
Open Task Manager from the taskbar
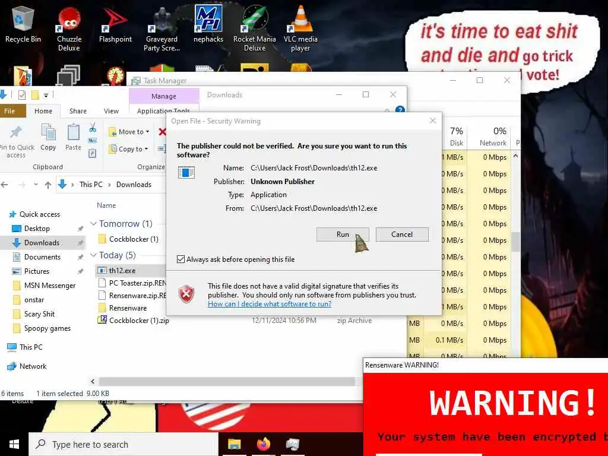[293, 444]
